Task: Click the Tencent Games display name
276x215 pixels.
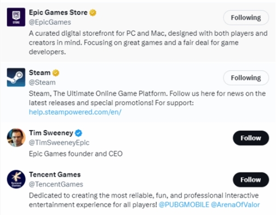Action: 55,174
